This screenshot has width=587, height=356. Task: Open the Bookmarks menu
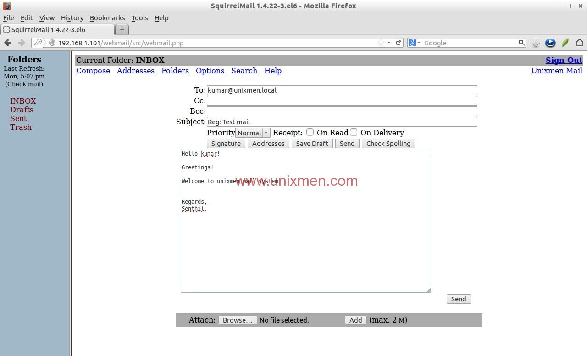[107, 18]
